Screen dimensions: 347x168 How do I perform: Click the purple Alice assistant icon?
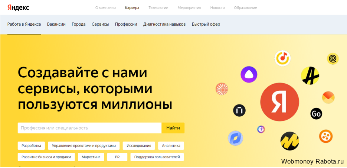[249, 74]
